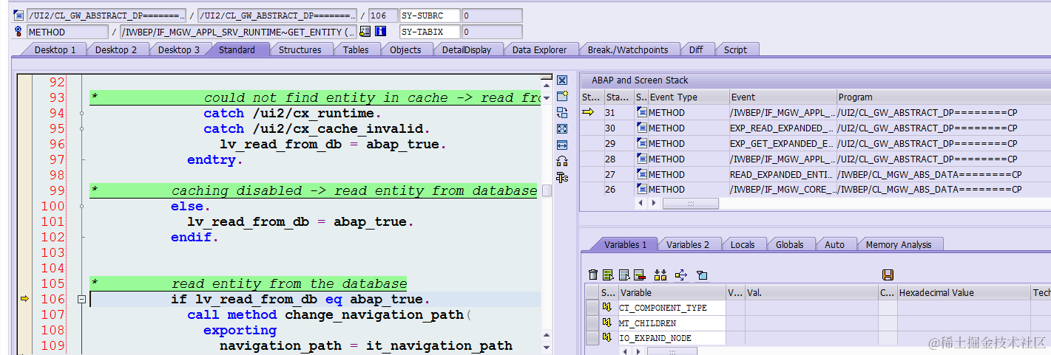Click the SY-SUBRC field
This screenshot has width=1051, height=355.
[x=430, y=15]
